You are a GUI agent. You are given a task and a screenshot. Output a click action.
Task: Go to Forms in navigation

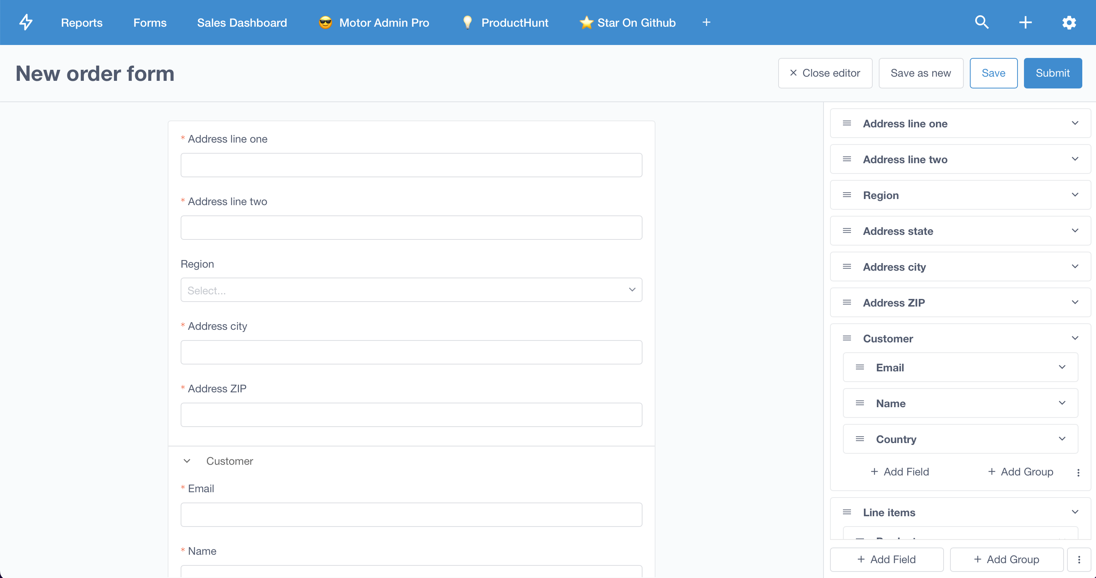(x=150, y=22)
